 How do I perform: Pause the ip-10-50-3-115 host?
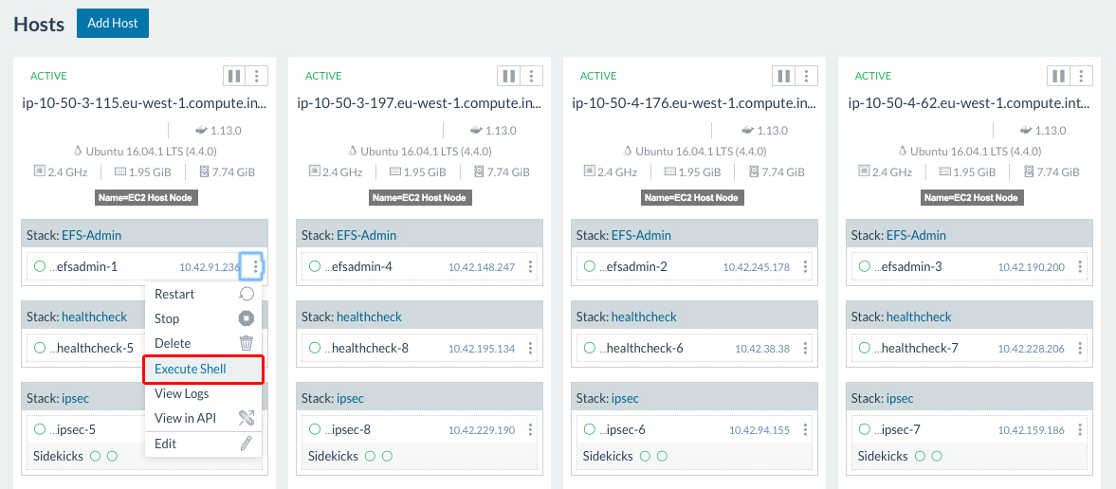pyautogui.click(x=233, y=76)
